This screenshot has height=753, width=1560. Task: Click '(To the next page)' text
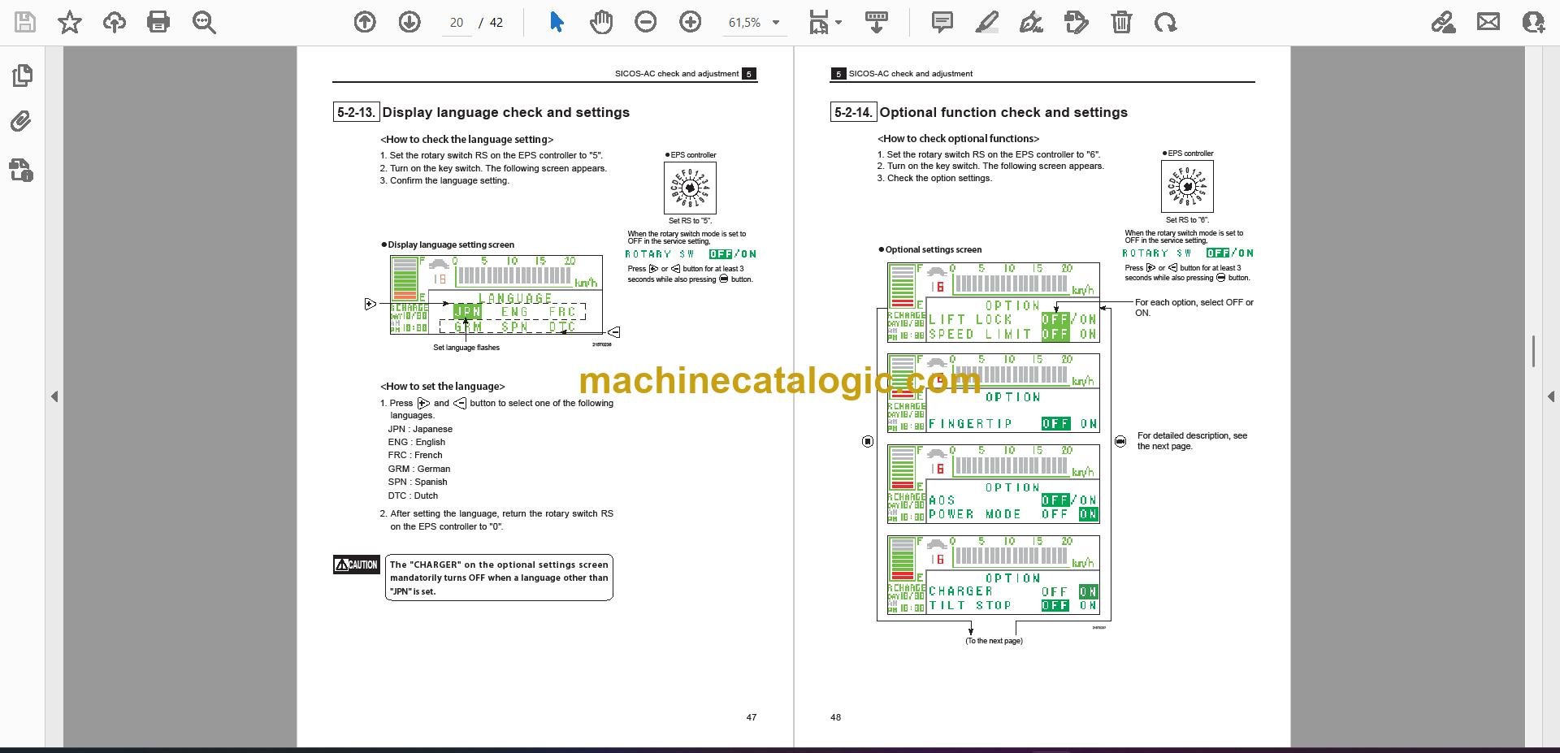point(994,641)
